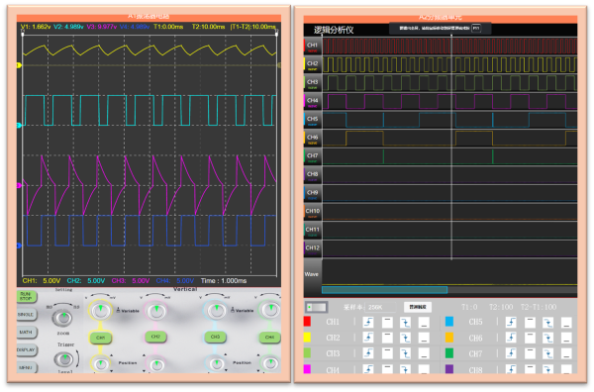Choose low level trigger for CH5
Viewport: 594px width, 392px height.
[566, 323]
